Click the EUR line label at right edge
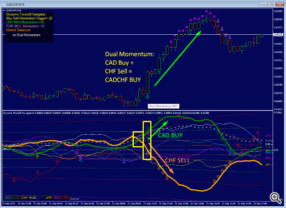The width and height of the screenshot is (286, 208). pos(268,144)
